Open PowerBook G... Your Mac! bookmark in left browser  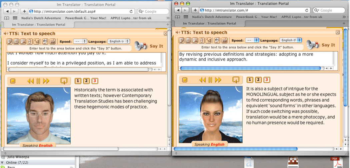pyautogui.click(x=86, y=18)
